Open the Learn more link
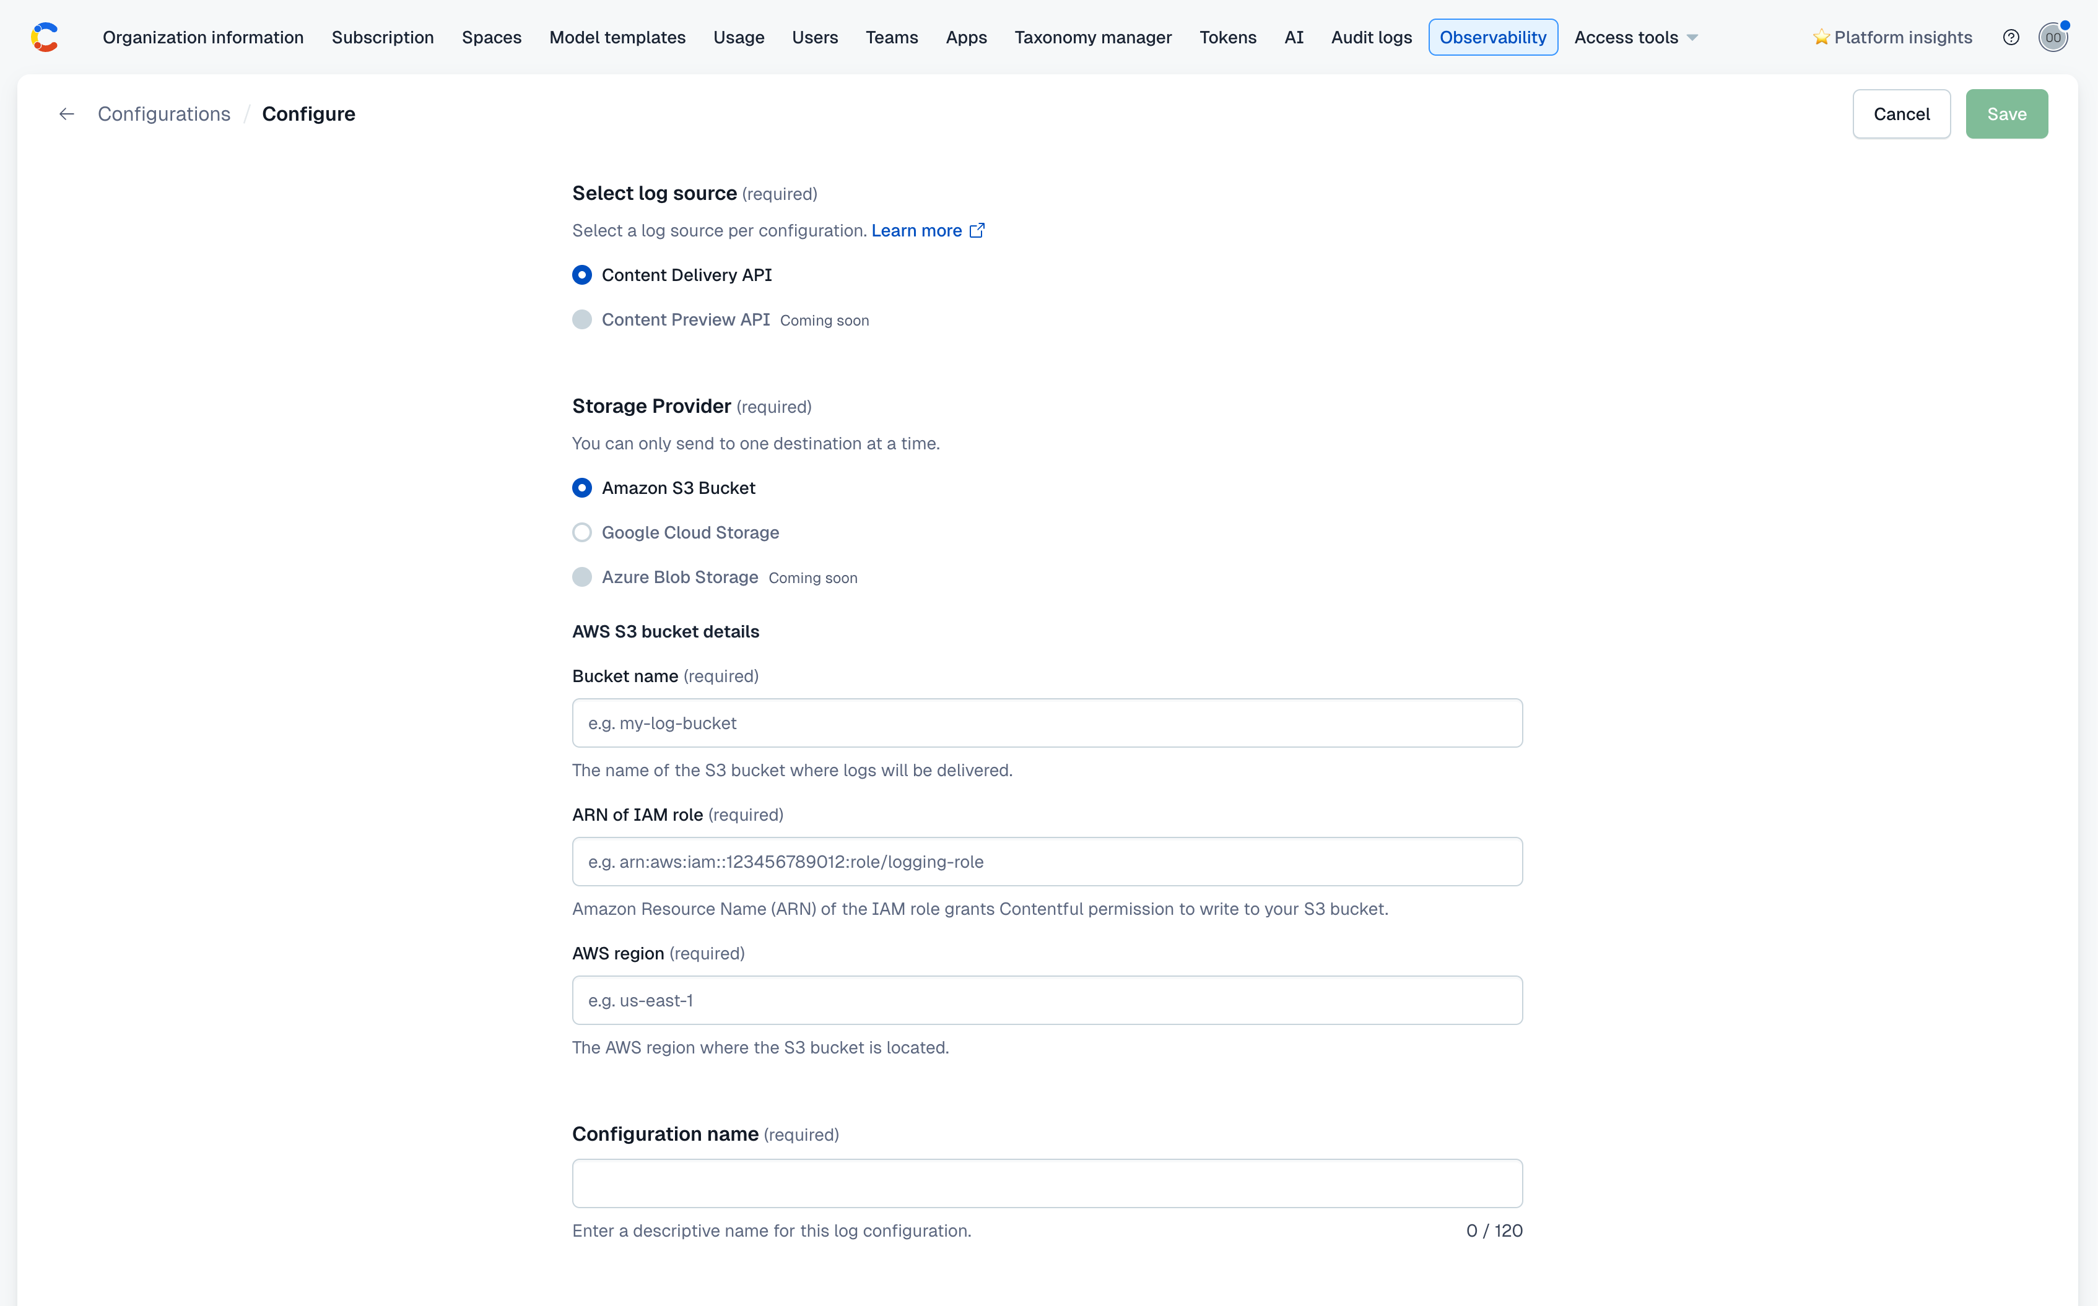 (x=916, y=231)
